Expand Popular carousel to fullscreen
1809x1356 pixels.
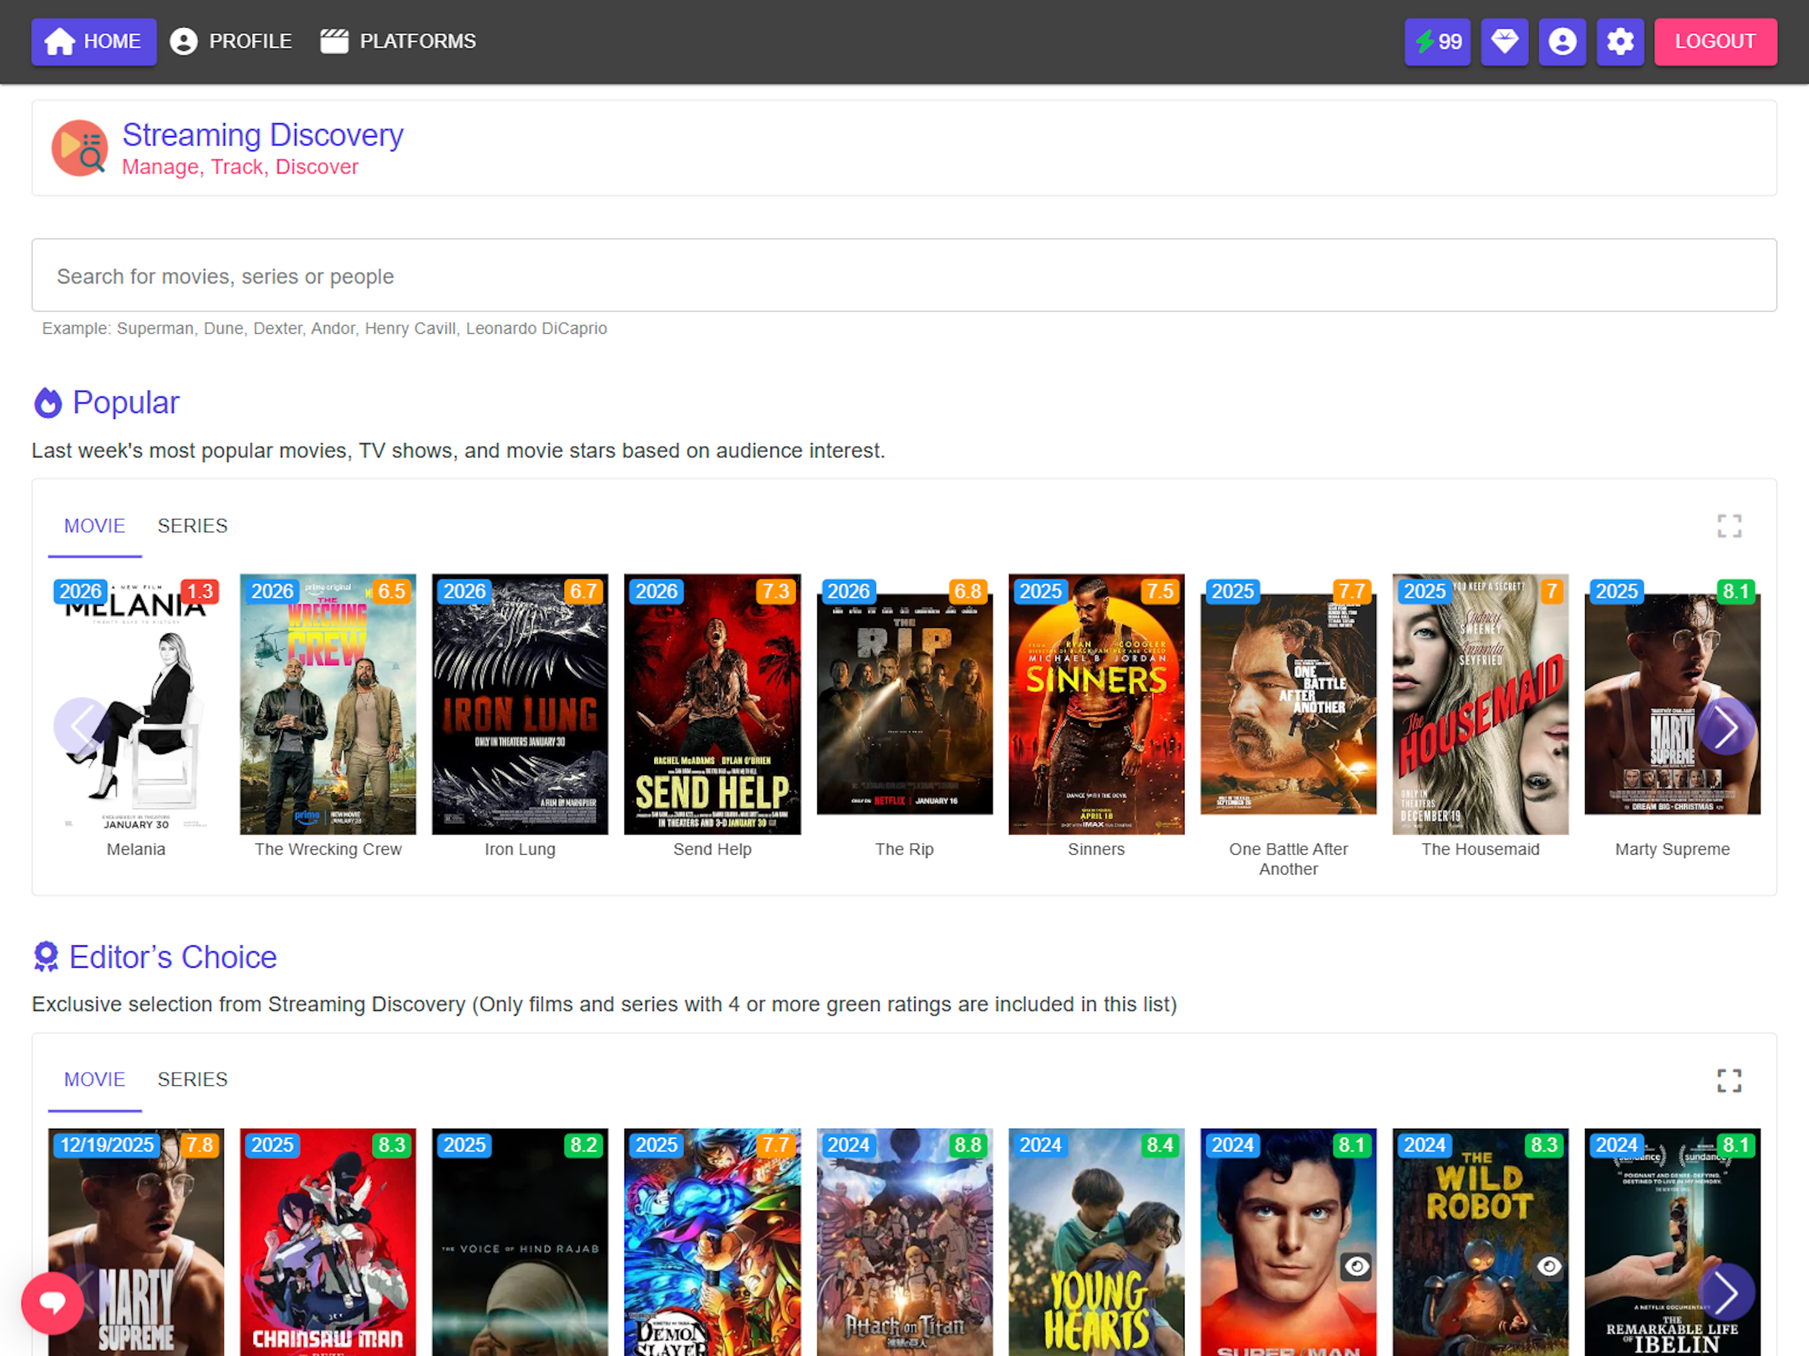coord(1729,526)
